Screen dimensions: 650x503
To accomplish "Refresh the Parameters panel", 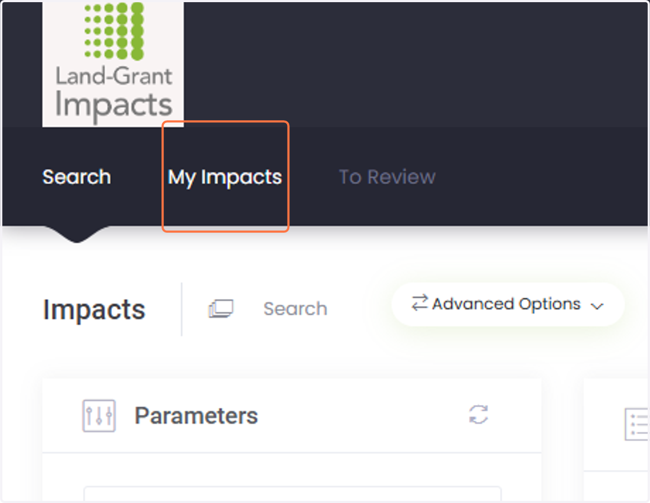I will point(478,415).
